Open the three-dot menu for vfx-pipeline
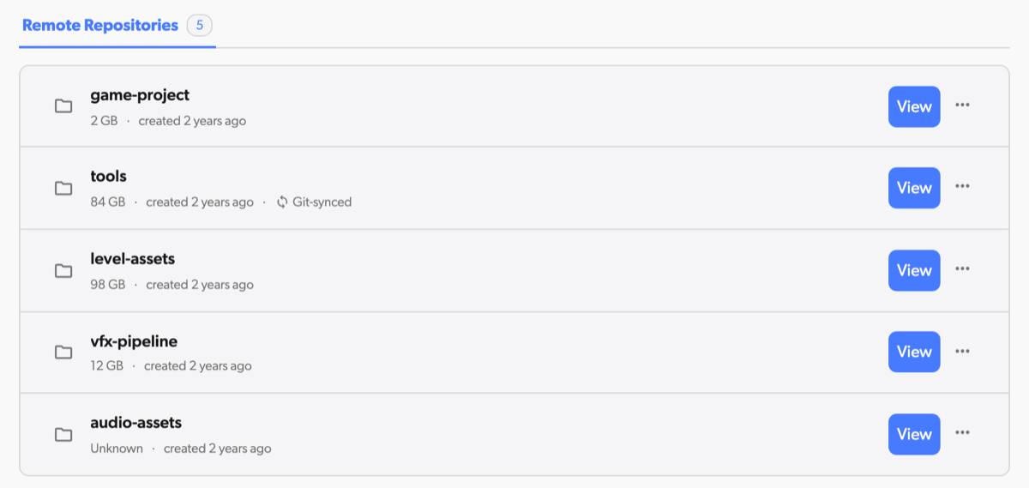This screenshot has height=488, width=1029. (962, 350)
